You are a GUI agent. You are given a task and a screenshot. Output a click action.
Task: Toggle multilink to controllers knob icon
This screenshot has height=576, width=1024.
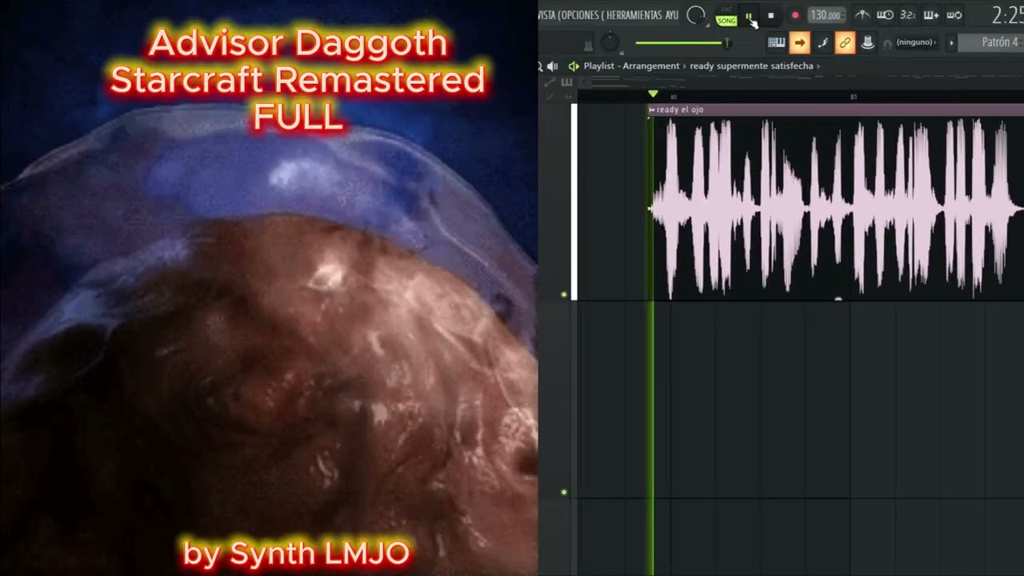867,43
